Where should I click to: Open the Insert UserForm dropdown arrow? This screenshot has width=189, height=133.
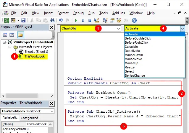[x=18, y=20]
